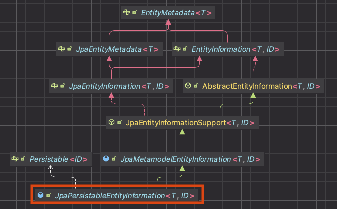Click the lock icon beside JpaMetamodelEntityInformation<T, ID>
Image resolution: width=337 pixels, height=209 pixels.
[114, 159]
